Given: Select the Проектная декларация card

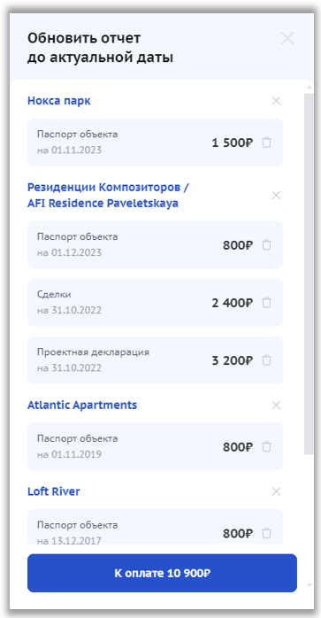Looking at the screenshot, I should [x=155, y=360].
